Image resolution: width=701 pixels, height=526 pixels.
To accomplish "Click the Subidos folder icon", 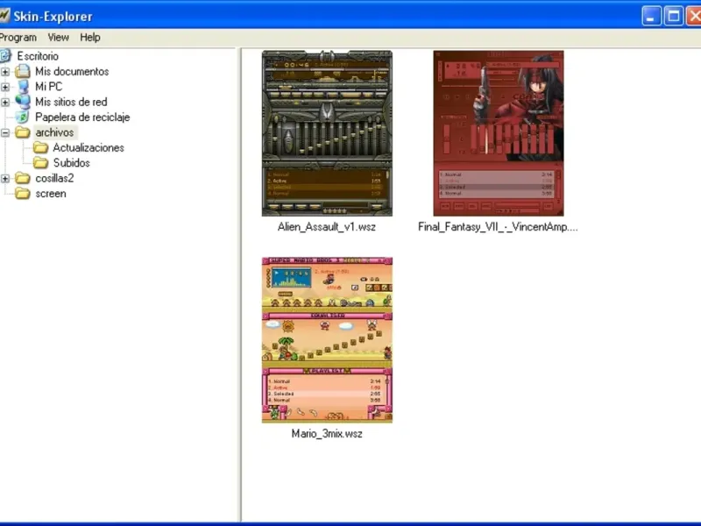I will [x=40, y=163].
